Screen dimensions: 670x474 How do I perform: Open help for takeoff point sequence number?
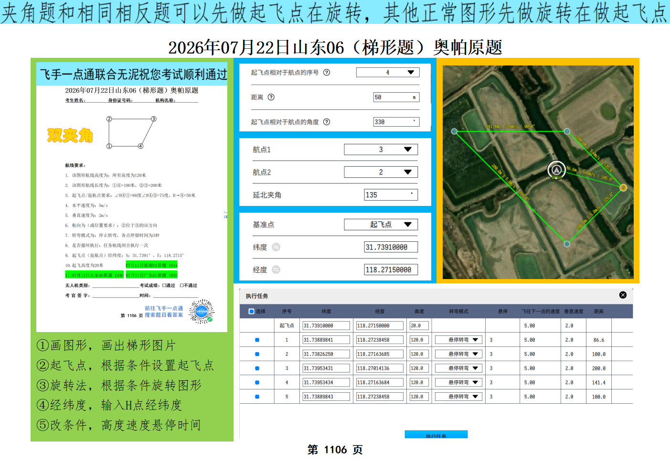pyautogui.click(x=327, y=73)
